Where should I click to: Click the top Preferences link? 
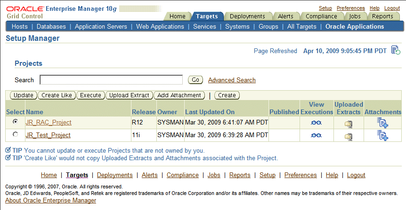(350, 8)
